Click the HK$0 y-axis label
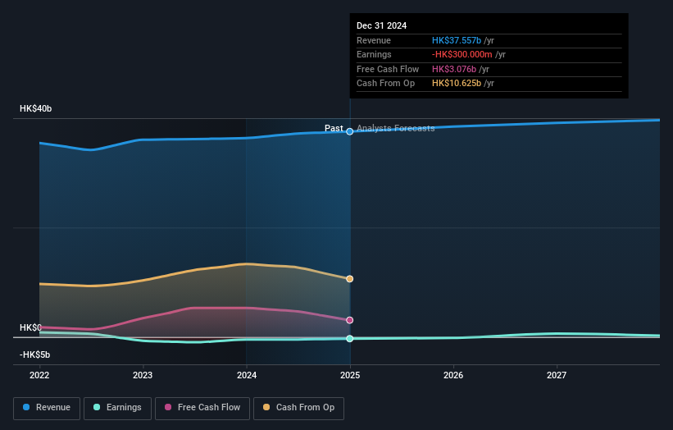 point(30,327)
